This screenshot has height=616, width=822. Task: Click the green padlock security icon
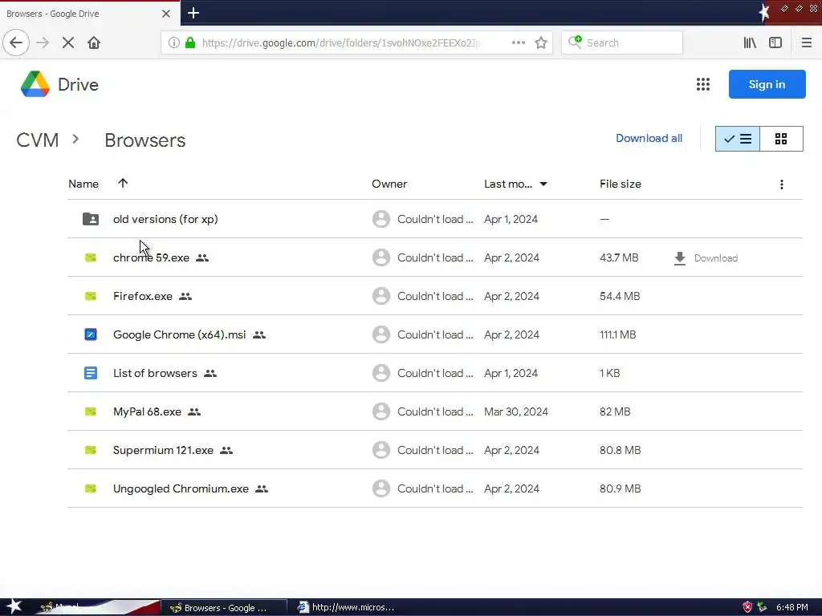click(191, 43)
